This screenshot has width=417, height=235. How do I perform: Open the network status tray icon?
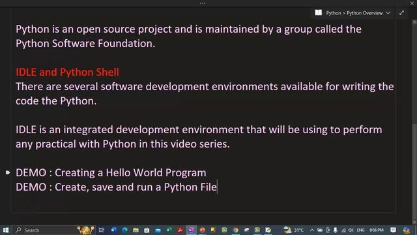(x=343, y=230)
